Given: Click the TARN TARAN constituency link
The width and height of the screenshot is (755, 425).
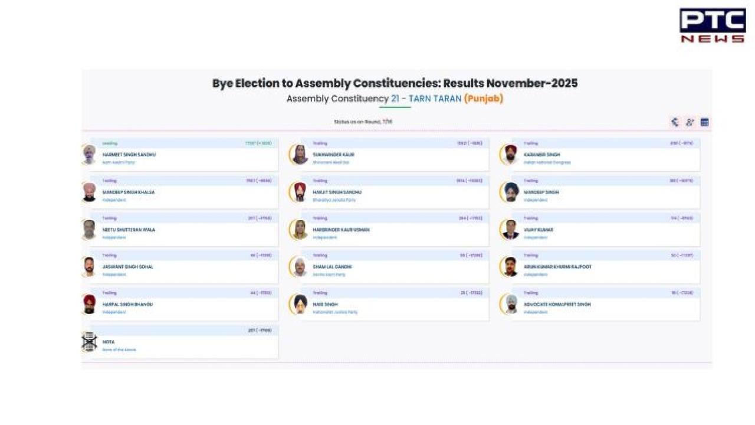Looking at the screenshot, I should pyautogui.click(x=426, y=99).
